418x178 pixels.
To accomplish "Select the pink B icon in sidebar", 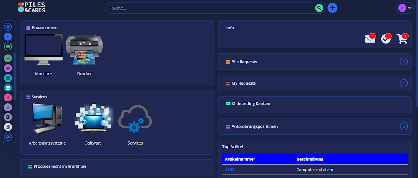I will (8, 98).
